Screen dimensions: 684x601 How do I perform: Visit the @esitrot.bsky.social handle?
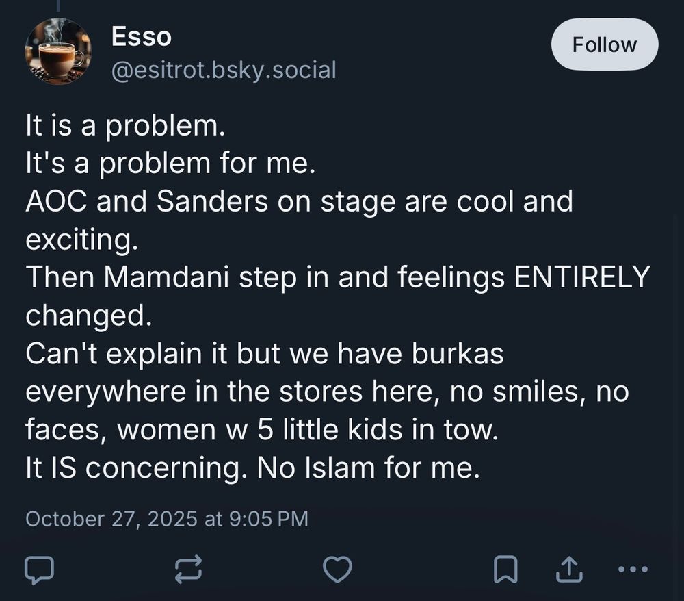coord(224,70)
